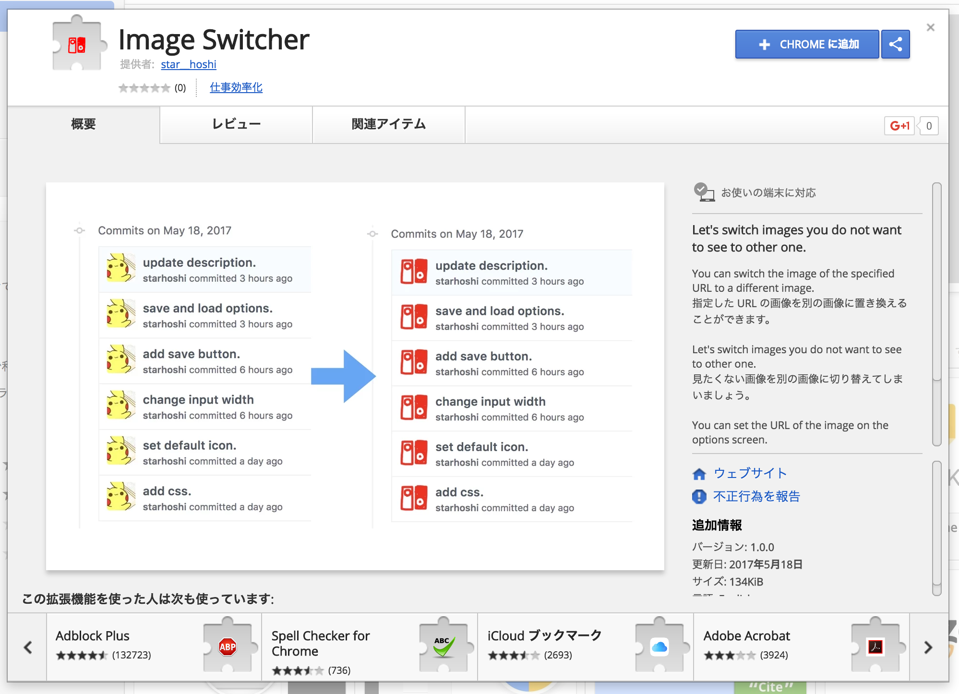Open the star__hoshi provider link

(188, 64)
